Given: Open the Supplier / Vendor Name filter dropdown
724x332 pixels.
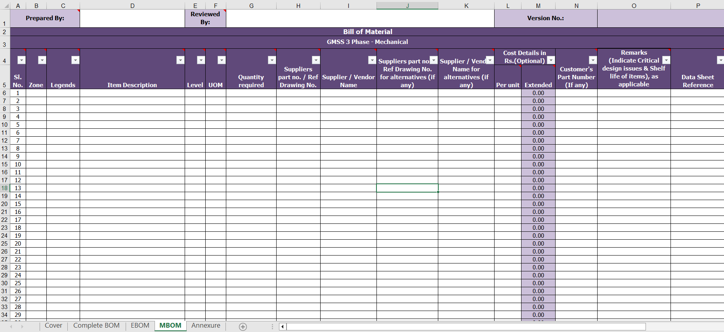Looking at the screenshot, I should (372, 60).
